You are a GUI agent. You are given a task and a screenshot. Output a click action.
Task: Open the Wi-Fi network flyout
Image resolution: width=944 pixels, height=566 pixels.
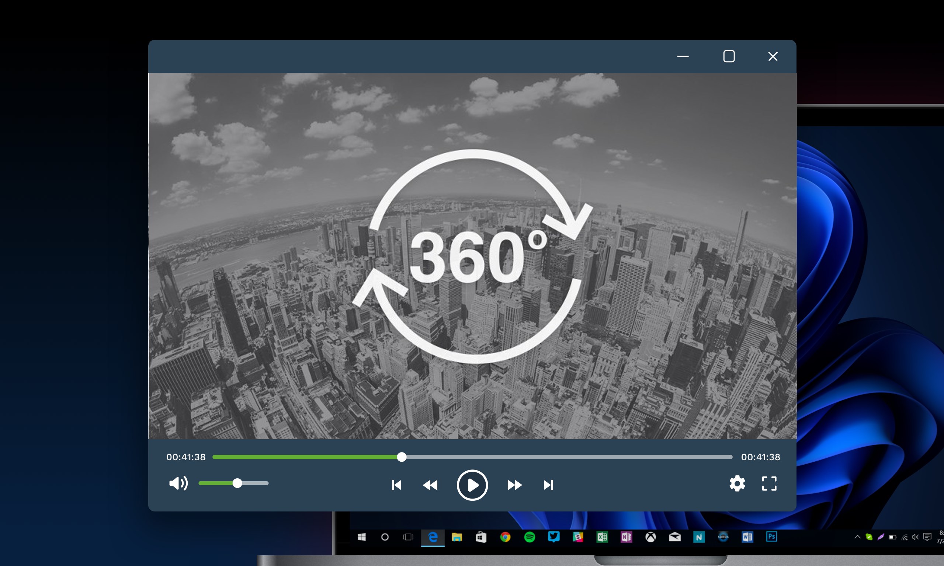[905, 536]
